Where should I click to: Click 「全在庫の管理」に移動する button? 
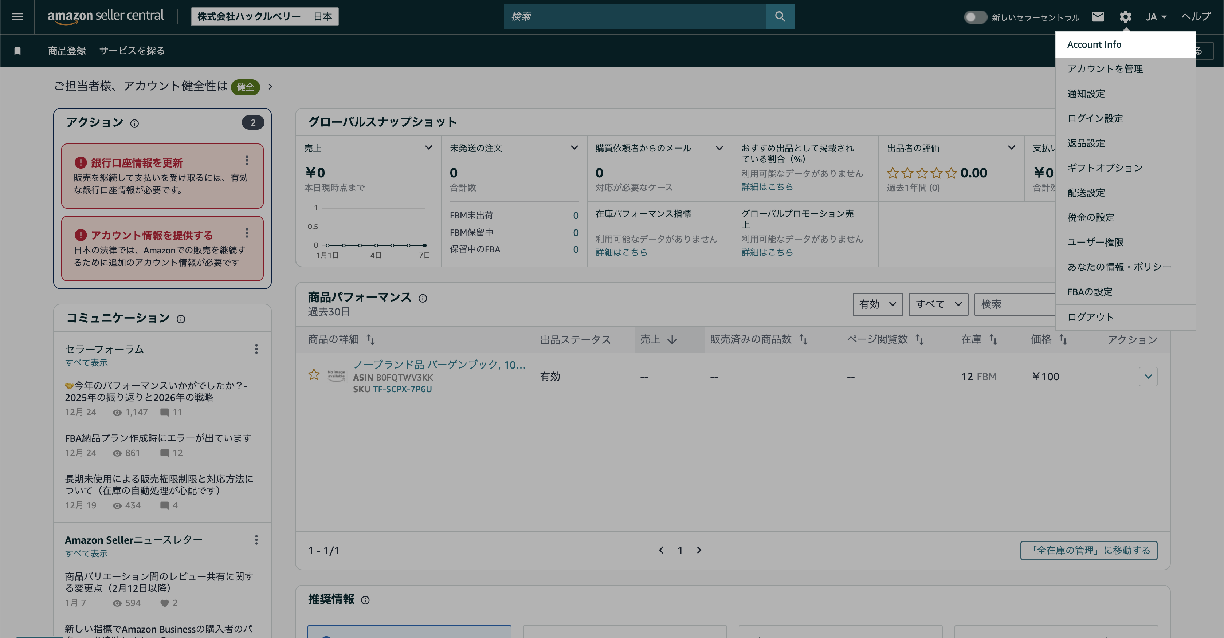point(1088,550)
